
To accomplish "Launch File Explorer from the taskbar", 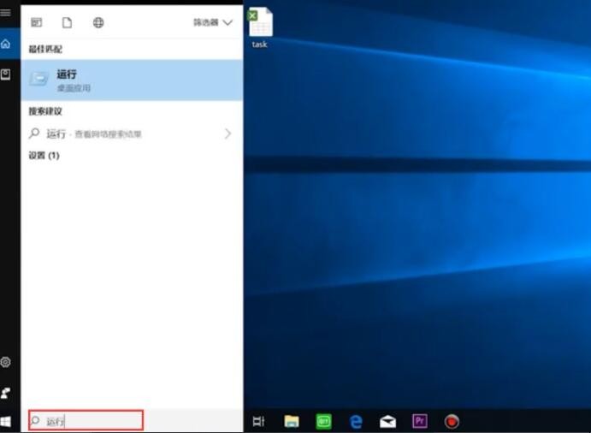I will (x=292, y=421).
